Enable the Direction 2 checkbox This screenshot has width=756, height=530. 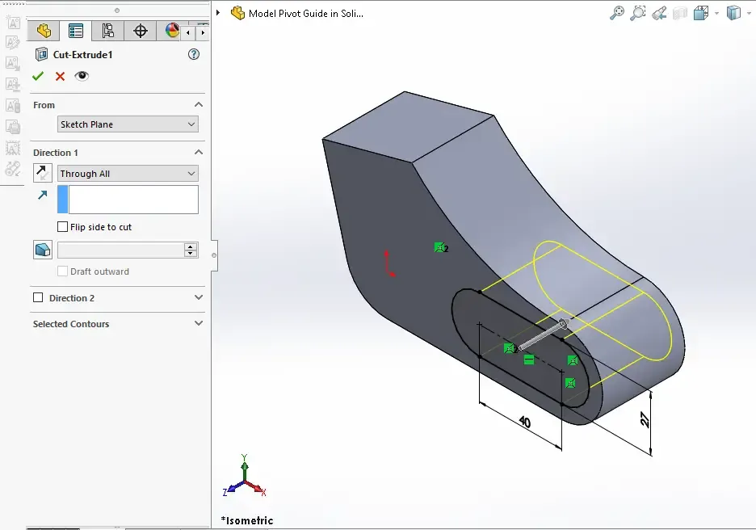(x=38, y=297)
